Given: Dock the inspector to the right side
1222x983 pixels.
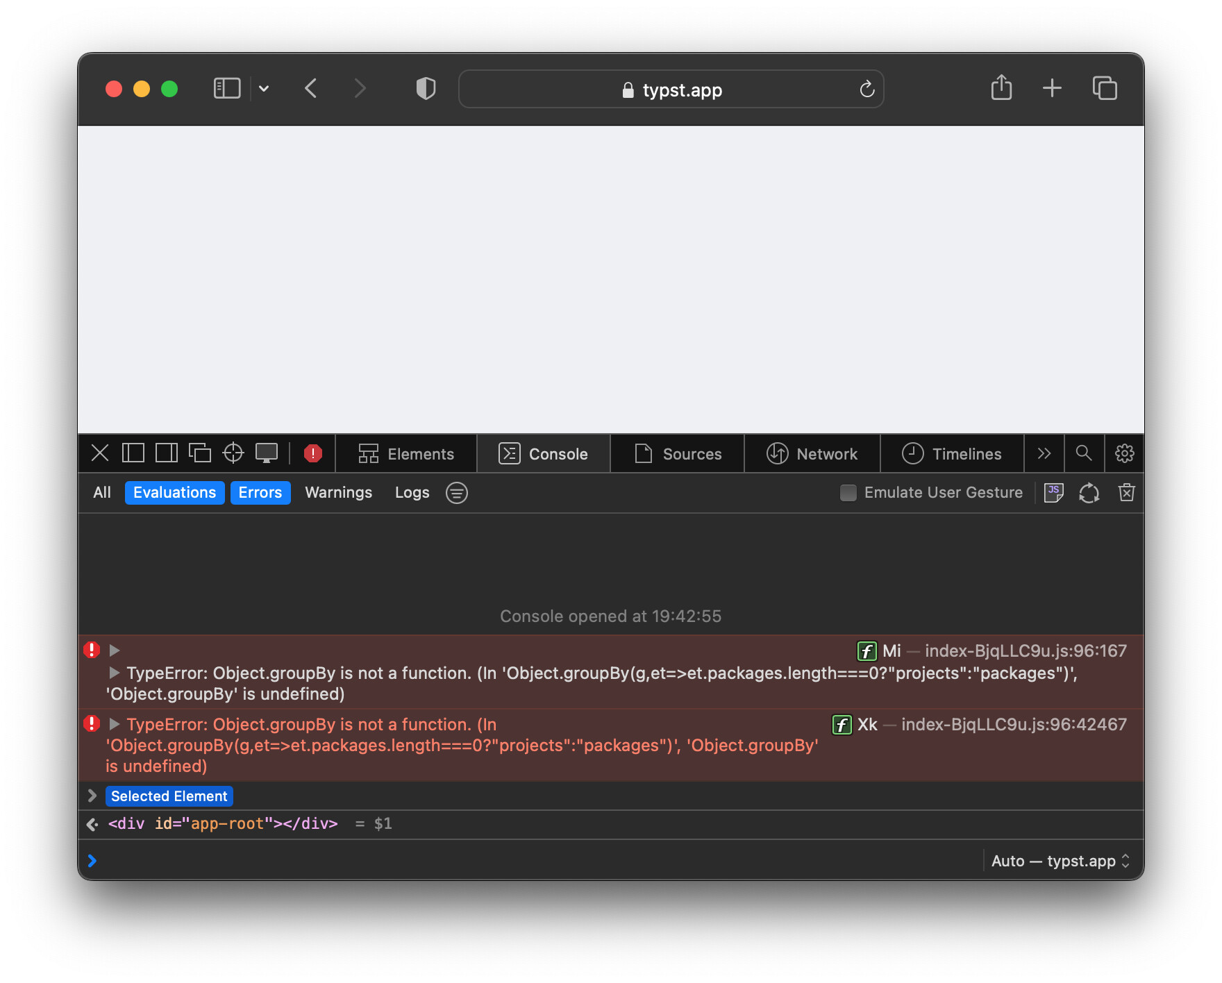Looking at the screenshot, I should click(x=167, y=453).
